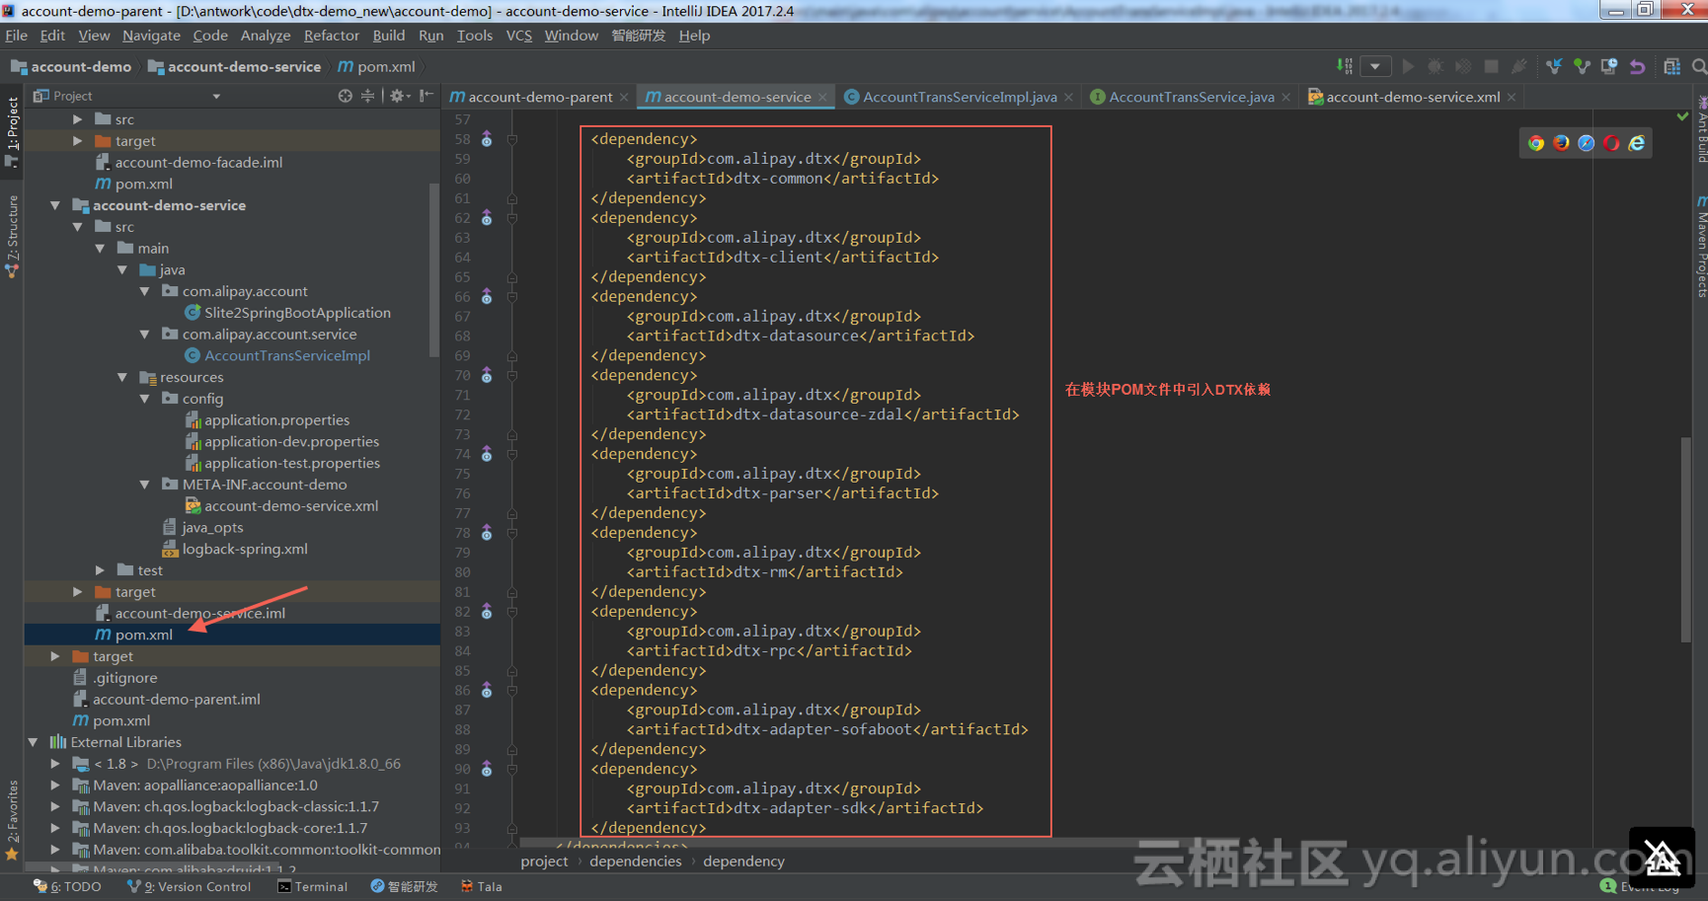
Task: Collapse the External Libraries node
Action: tap(34, 742)
